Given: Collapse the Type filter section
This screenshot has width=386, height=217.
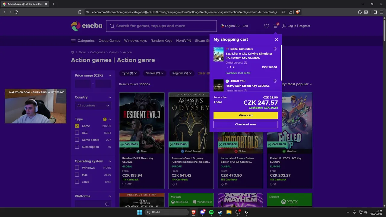Looking at the screenshot, I should click(x=110, y=119).
